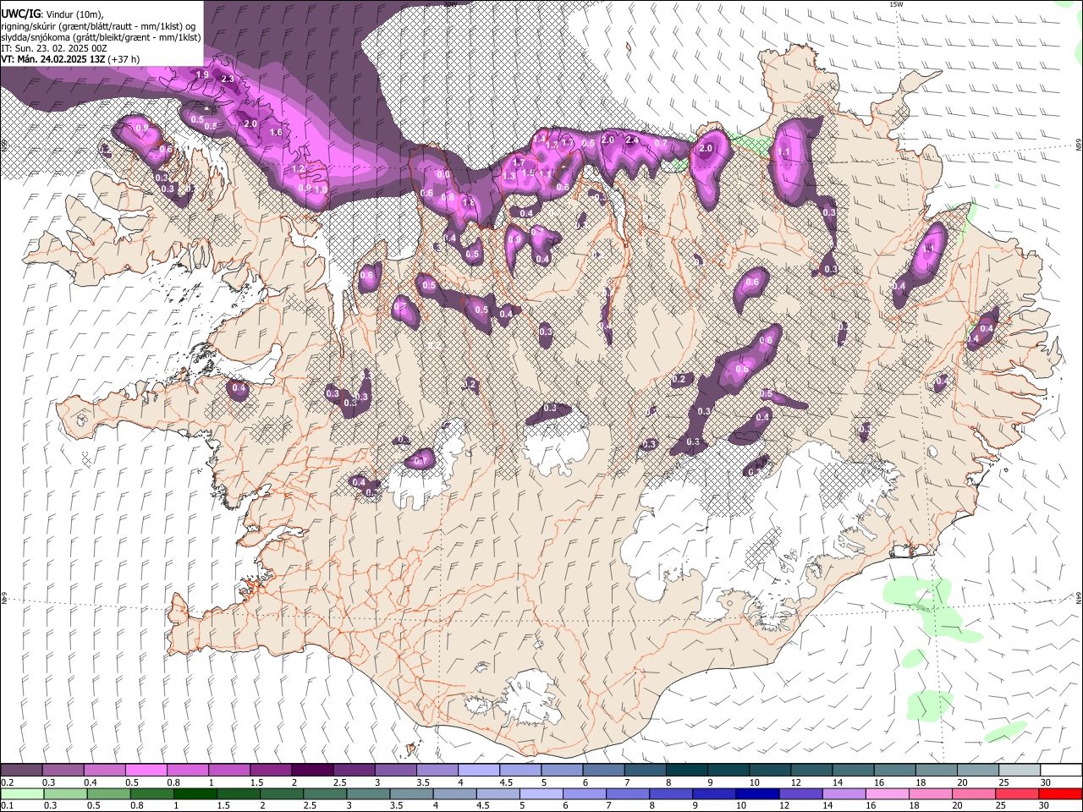The height and width of the screenshot is (812, 1083).
Task: Click the 1.9 snowfall value on the map
Action: (x=202, y=75)
